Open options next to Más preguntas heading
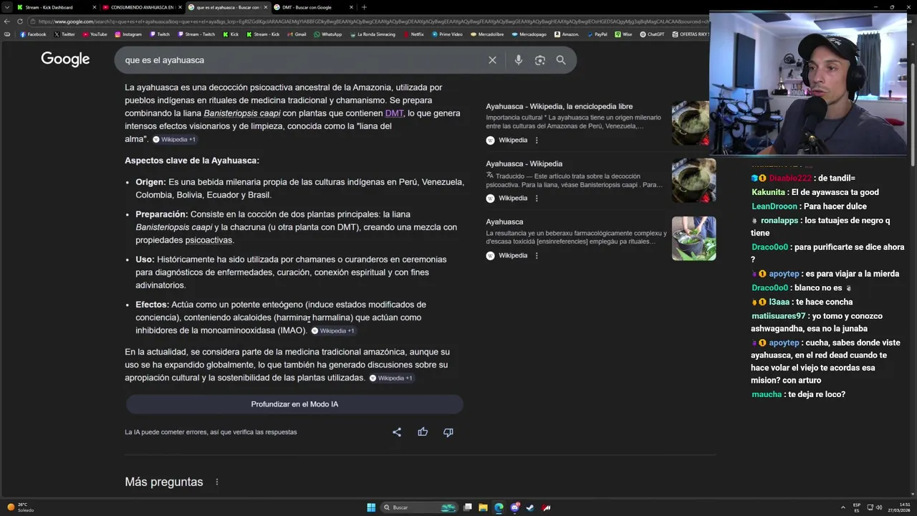This screenshot has width=917, height=516. coord(216,482)
